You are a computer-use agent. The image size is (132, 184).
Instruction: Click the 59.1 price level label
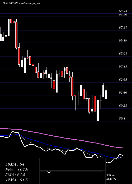click(x=122, y=119)
